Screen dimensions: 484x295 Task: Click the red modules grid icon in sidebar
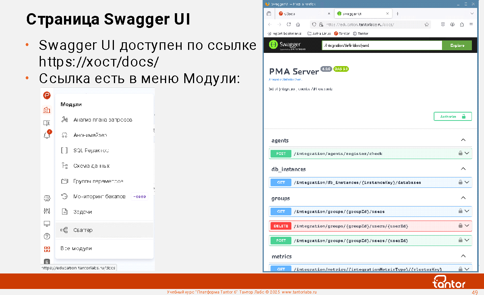pyautogui.click(x=47, y=249)
